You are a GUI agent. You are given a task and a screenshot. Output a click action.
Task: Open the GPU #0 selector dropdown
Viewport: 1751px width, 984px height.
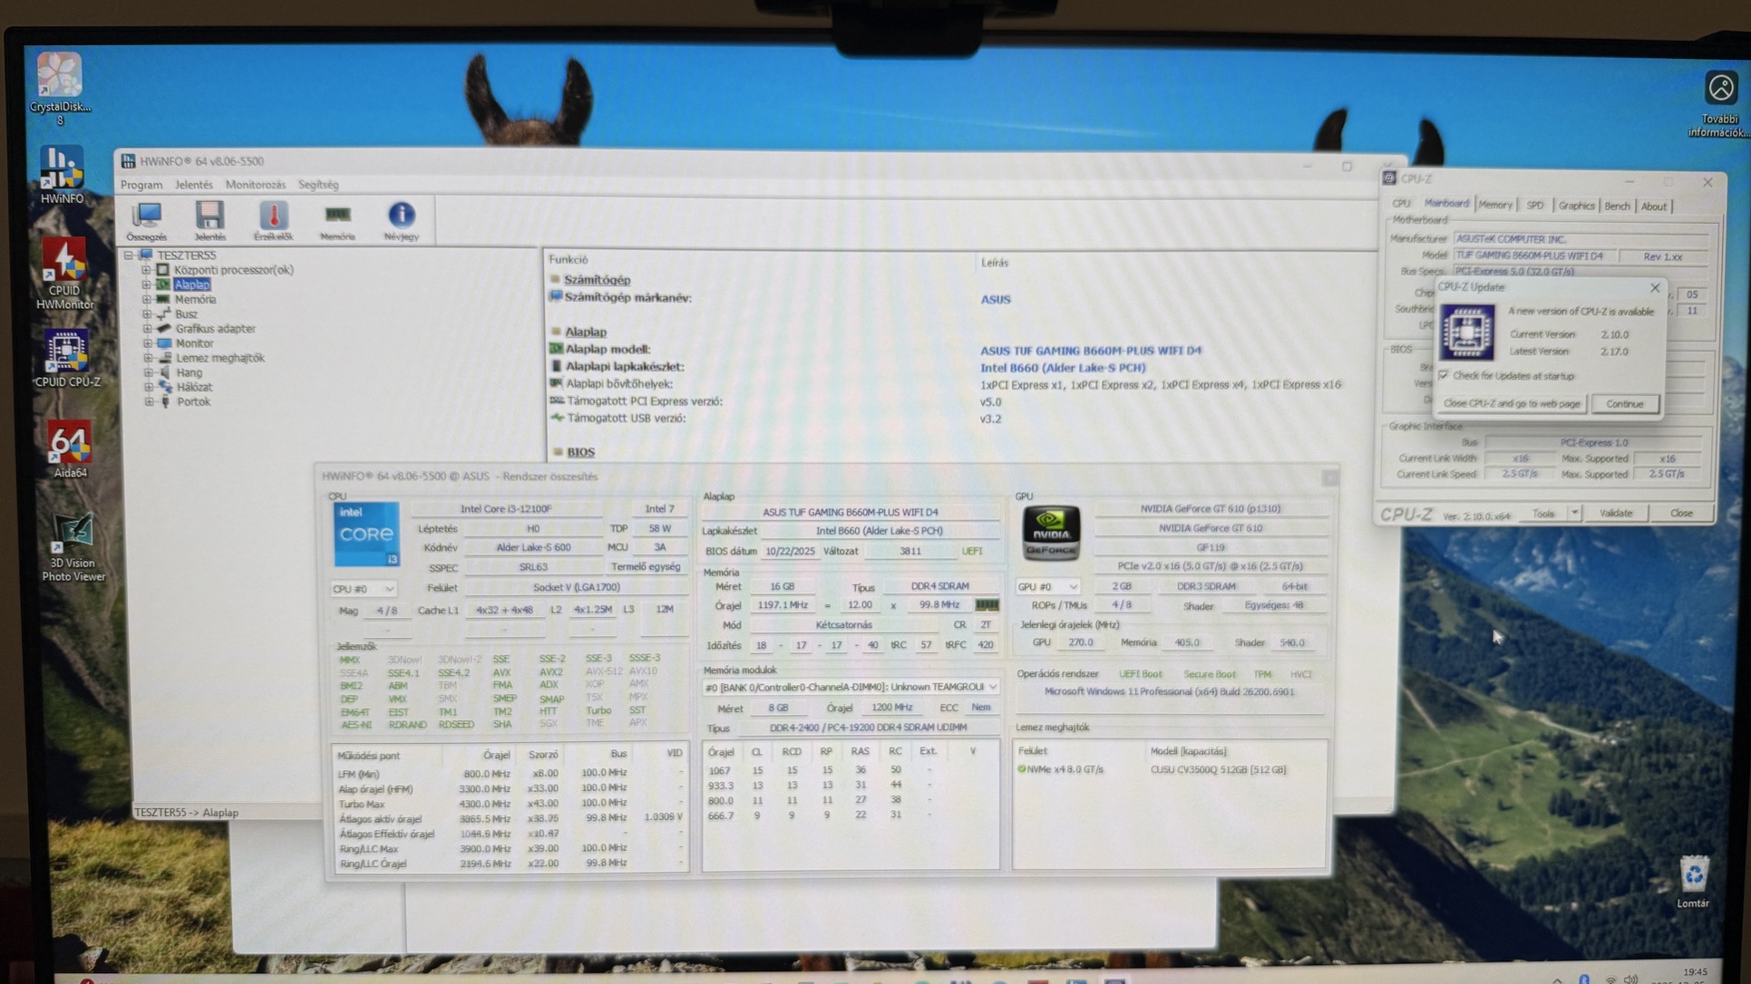(1047, 586)
